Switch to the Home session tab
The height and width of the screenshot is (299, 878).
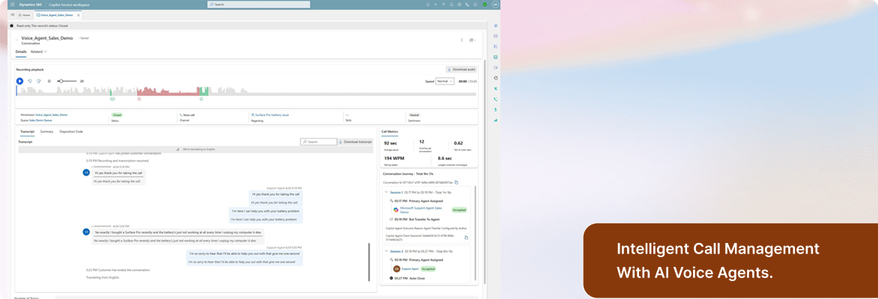coord(24,15)
